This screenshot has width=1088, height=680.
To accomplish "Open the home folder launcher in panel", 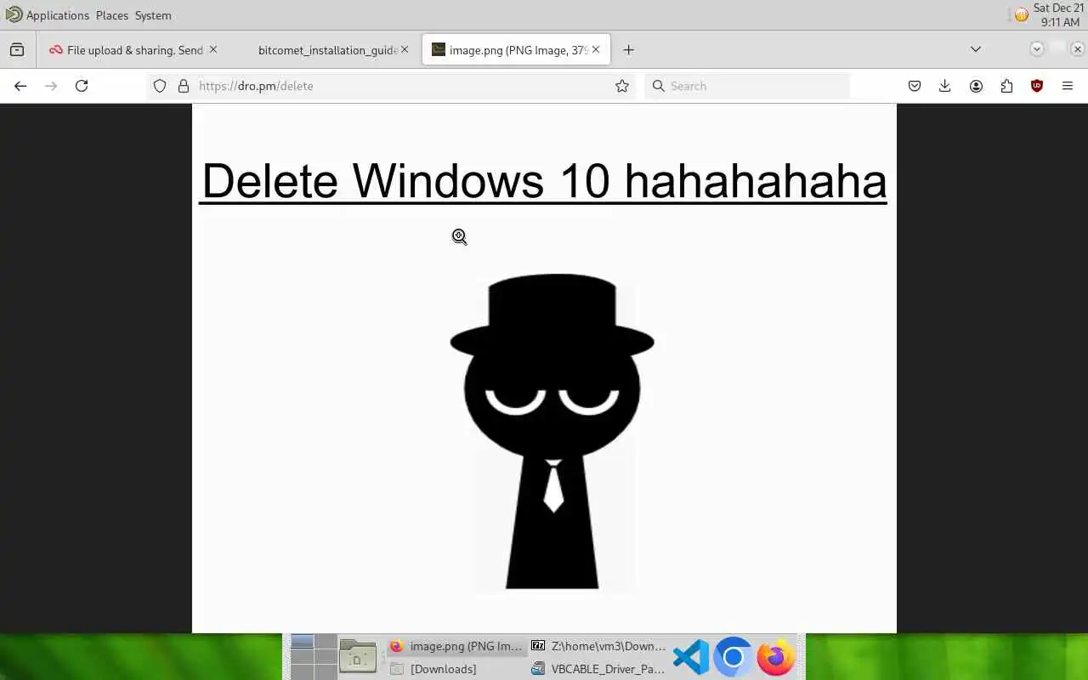I will (x=358, y=657).
